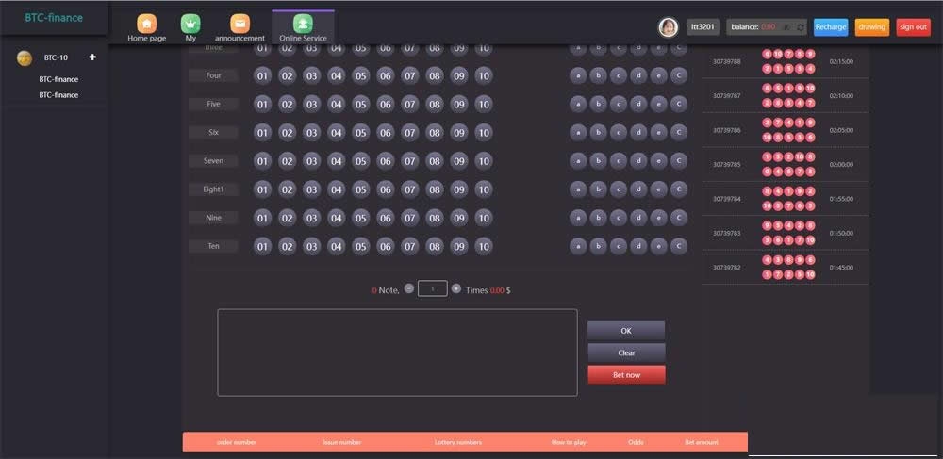Click the Recharge button
This screenshot has height=459, width=943.
click(x=831, y=27)
